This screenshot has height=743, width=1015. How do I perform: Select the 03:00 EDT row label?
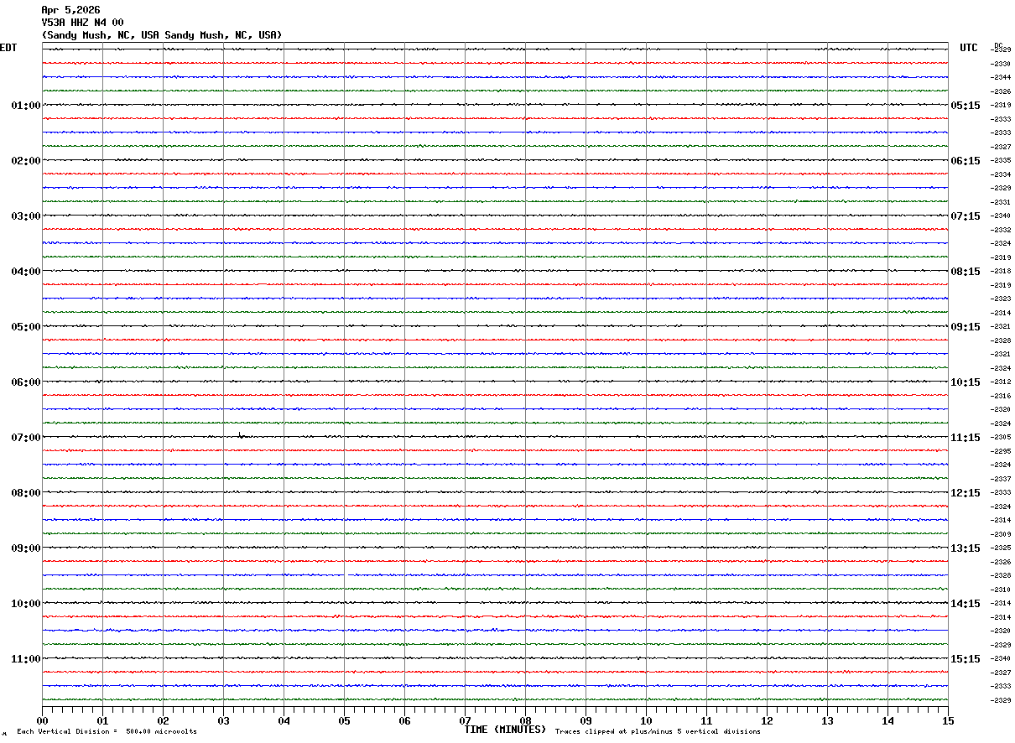pyautogui.click(x=26, y=216)
